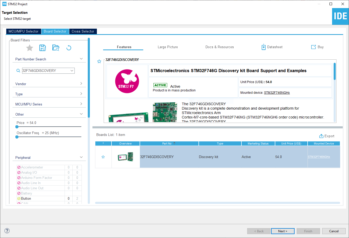Viewport: 349px width, 238px height.
Task: Toggle the Button peripheral filter
Action: (19, 198)
